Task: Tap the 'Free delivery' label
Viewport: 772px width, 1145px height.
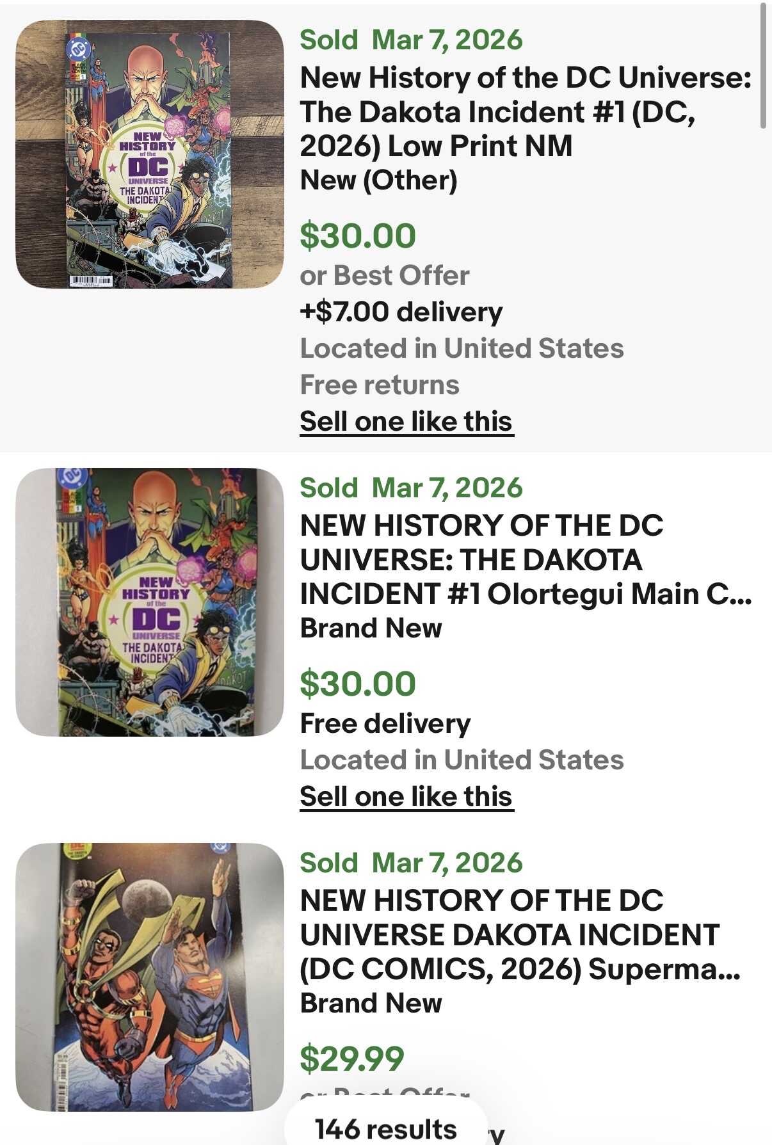Action: (385, 724)
